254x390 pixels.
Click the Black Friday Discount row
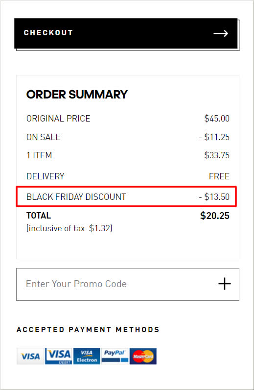click(x=126, y=196)
